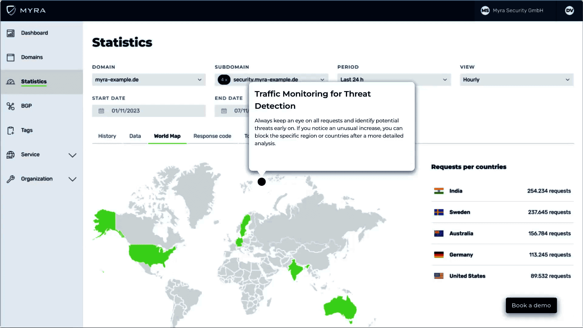Click the Dashboard icon in sidebar

11,33
